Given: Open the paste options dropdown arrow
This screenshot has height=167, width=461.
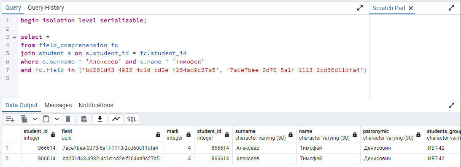Looking at the screenshot, I should tap(57, 119).
